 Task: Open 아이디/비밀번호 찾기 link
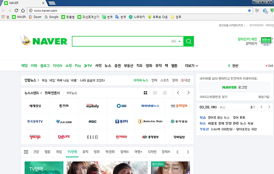pos(213,97)
